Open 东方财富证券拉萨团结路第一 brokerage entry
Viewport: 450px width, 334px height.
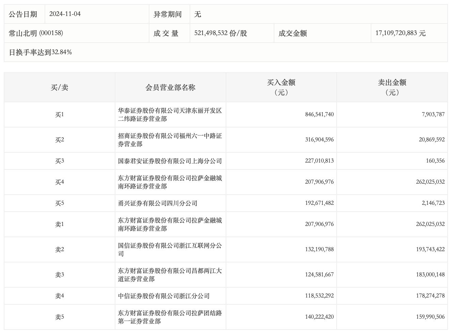coord(170,317)
